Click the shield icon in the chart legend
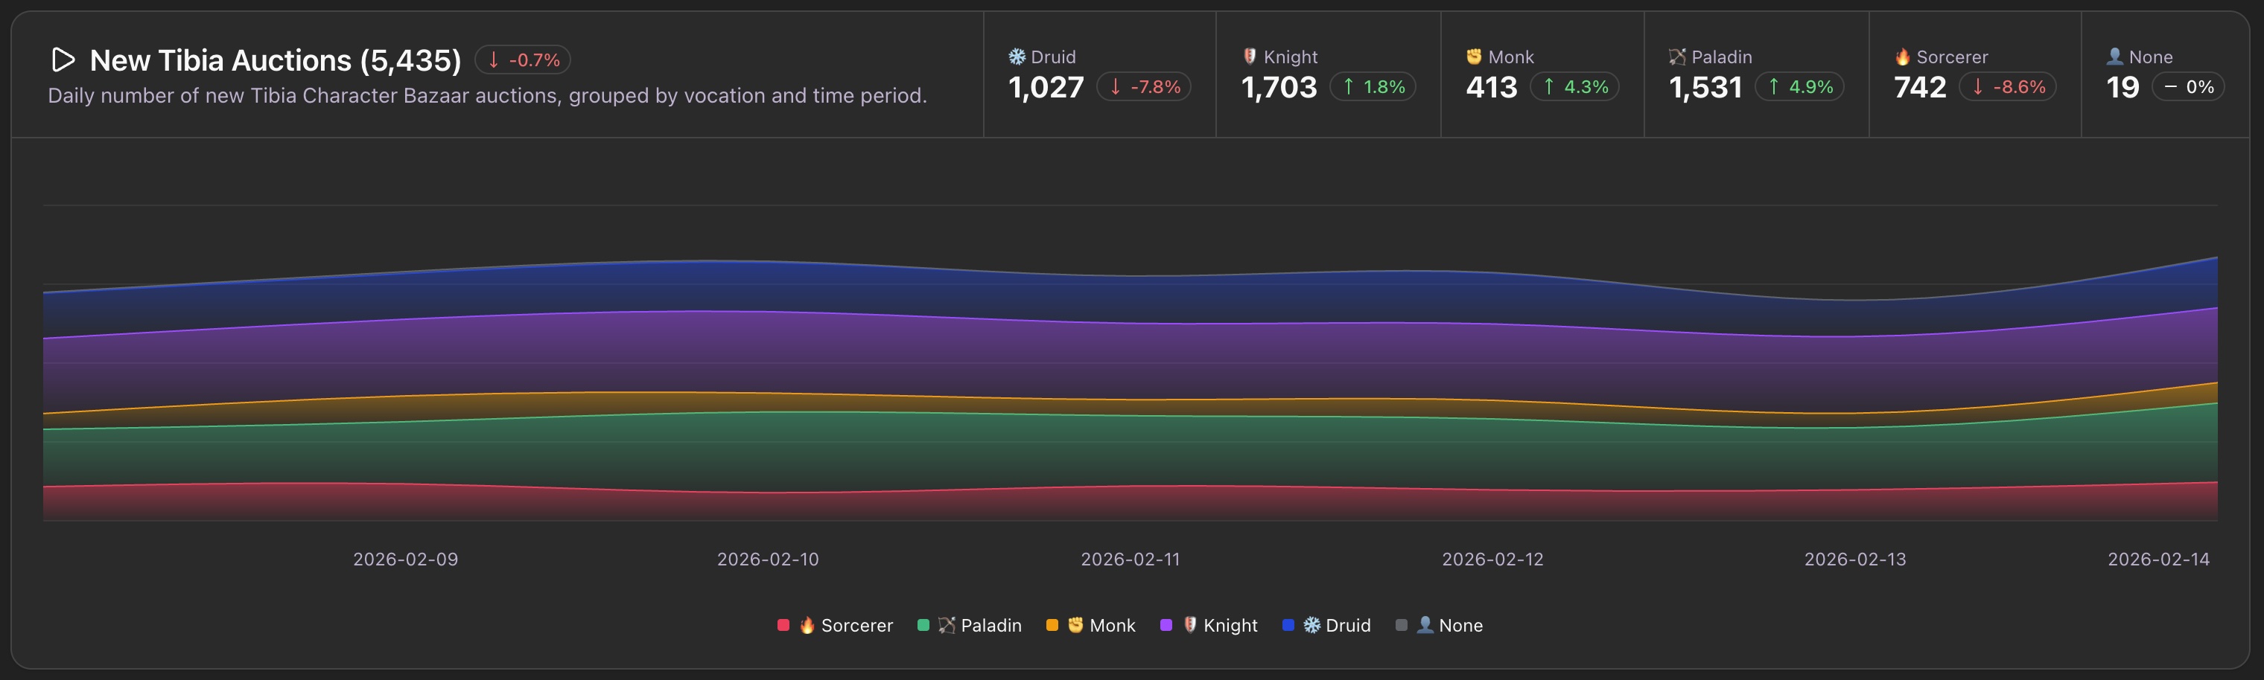Viewport: 2264px width, 680px height. tap(1190, 625)
